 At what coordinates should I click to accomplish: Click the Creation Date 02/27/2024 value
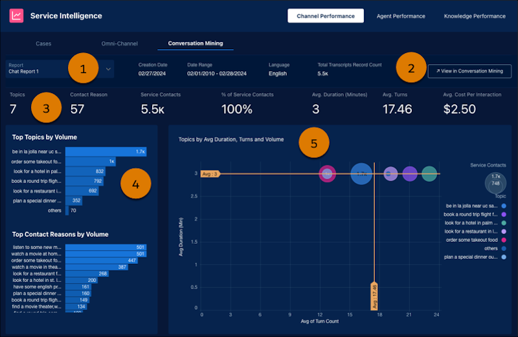[152, 74]
